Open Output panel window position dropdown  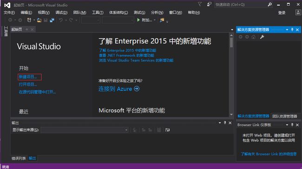pos(220,123)
